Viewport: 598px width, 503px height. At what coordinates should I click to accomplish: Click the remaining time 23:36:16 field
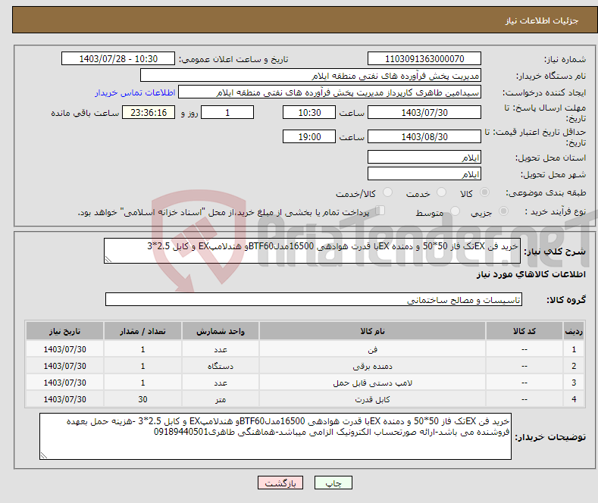tap(149, 112)
